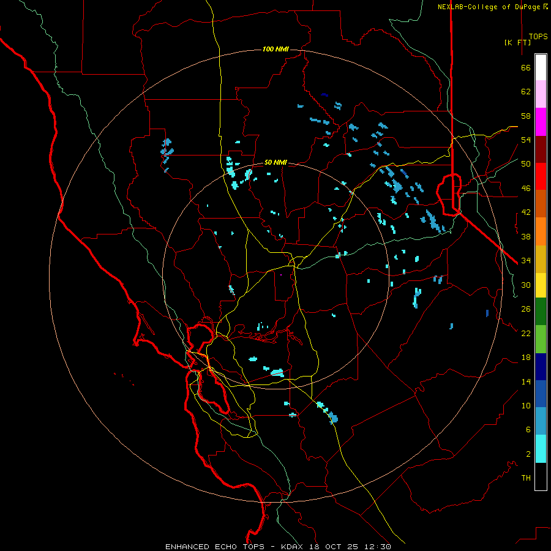
Task: Click the gold 38 kft legend swatch
Action: pyautogui.click(x=541, y=259)
